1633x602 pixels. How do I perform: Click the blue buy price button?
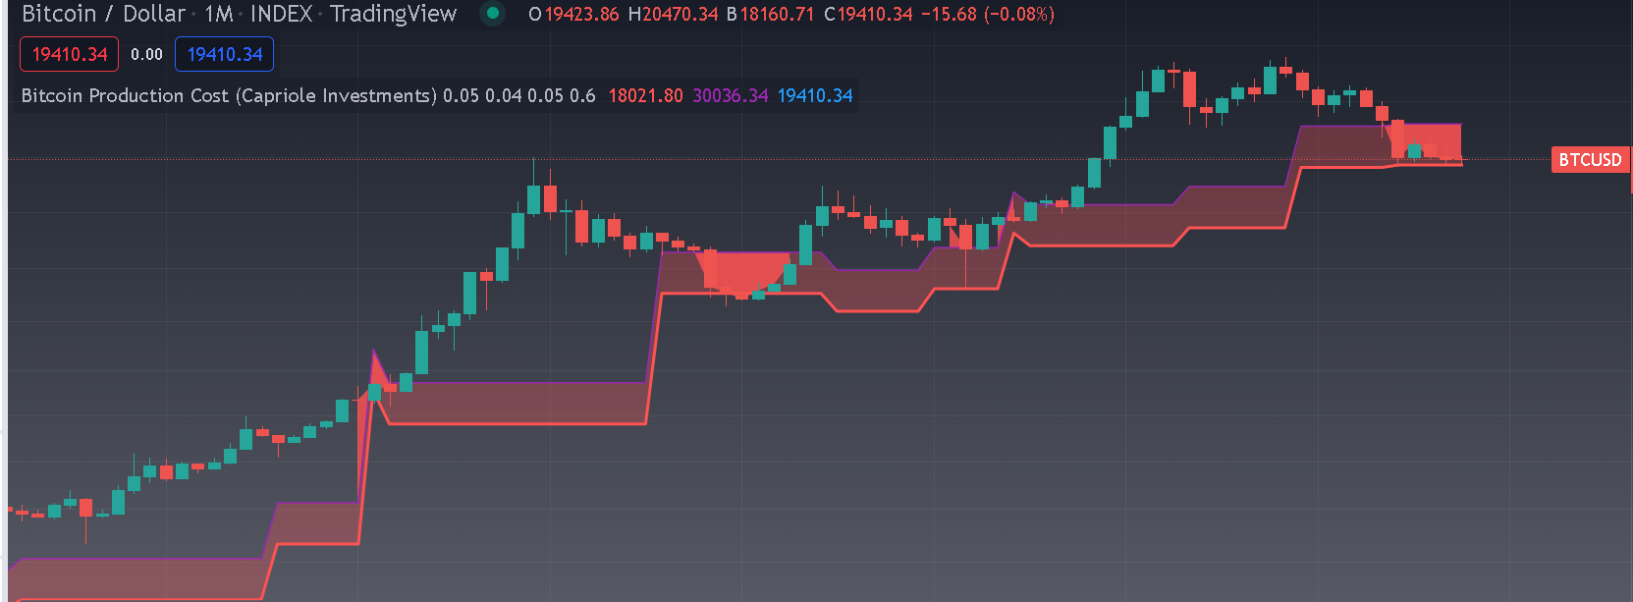(x=224, y=54)
